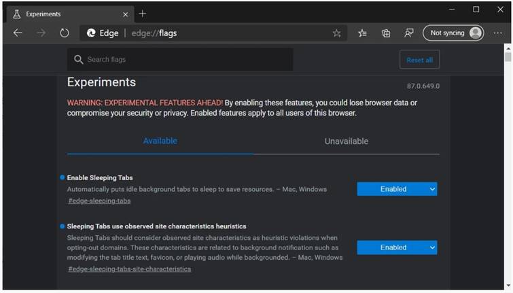The image size is (513, 293).
Task: Switch to the Unavailable tab
Action: (346, 141)
